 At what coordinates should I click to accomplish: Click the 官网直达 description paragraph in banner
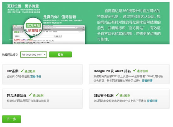click(x=129, y=25)
